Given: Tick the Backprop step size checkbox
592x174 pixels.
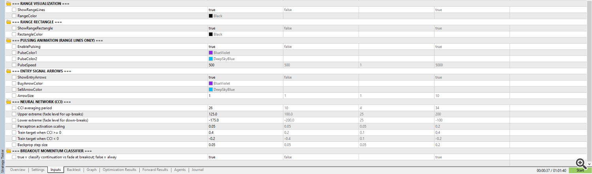Looking at the screenshot, I should (14, 145).
